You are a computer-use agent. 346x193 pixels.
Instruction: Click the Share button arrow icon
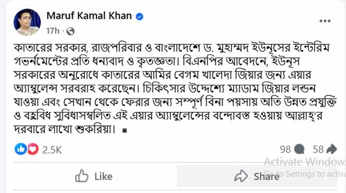pos(241,176)
